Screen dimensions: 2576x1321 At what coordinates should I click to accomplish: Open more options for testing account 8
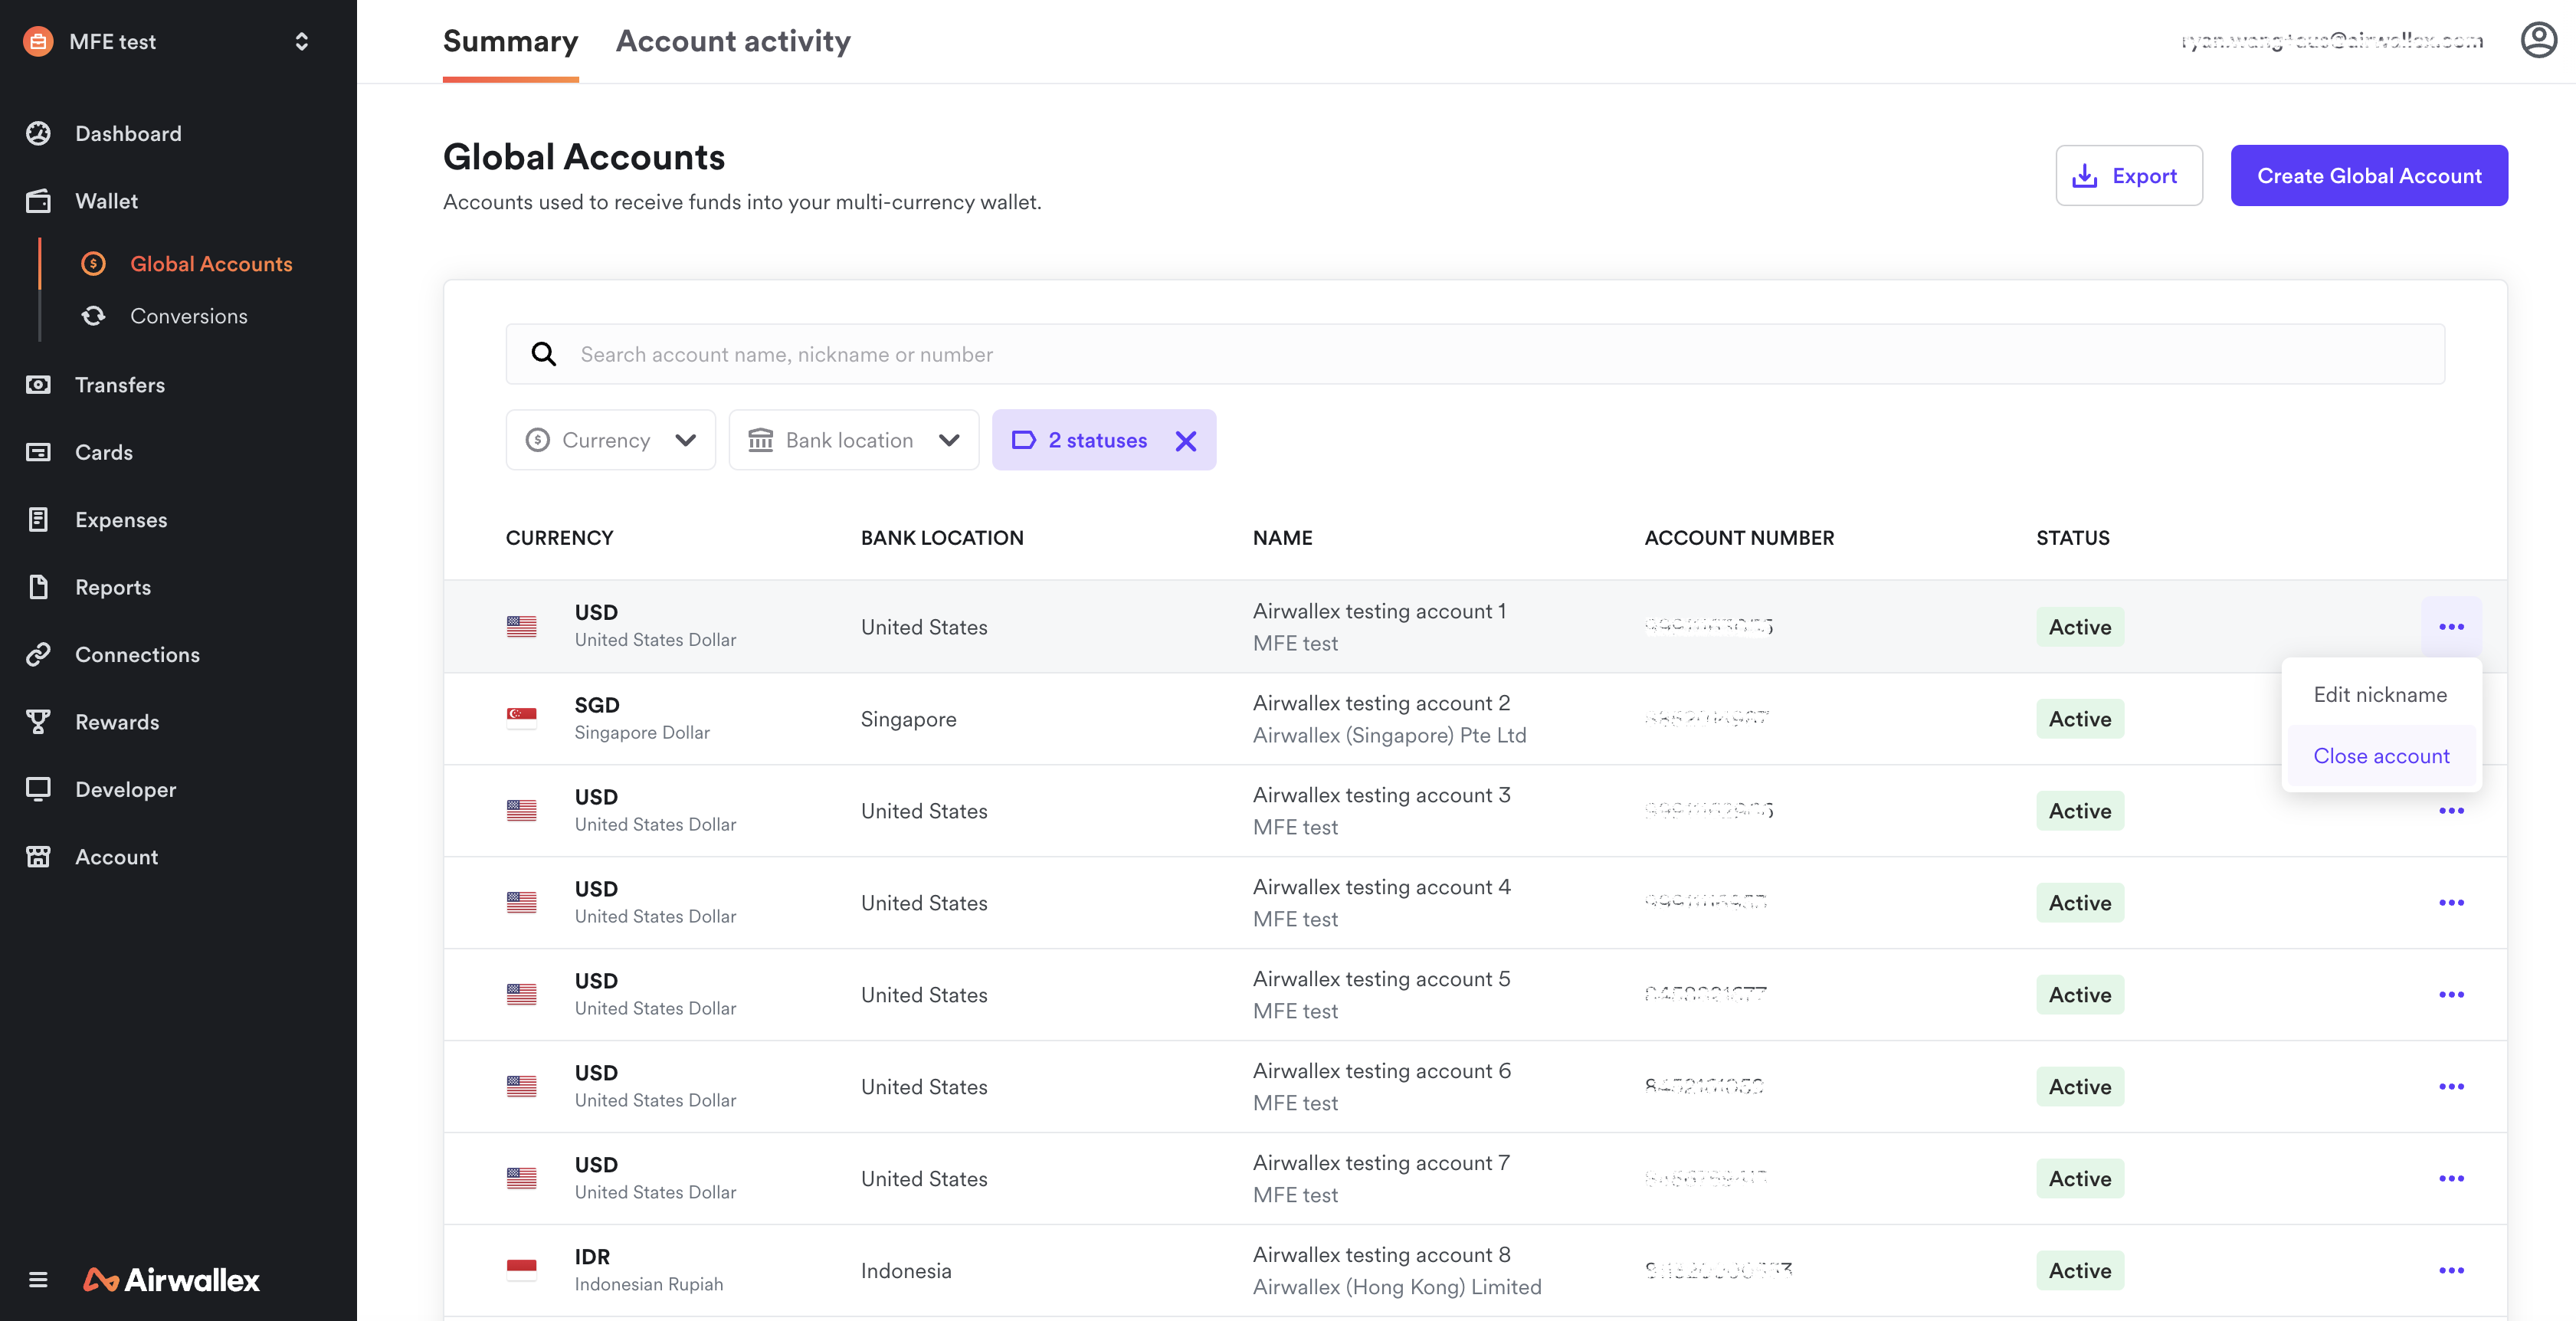[2451, 1271]
